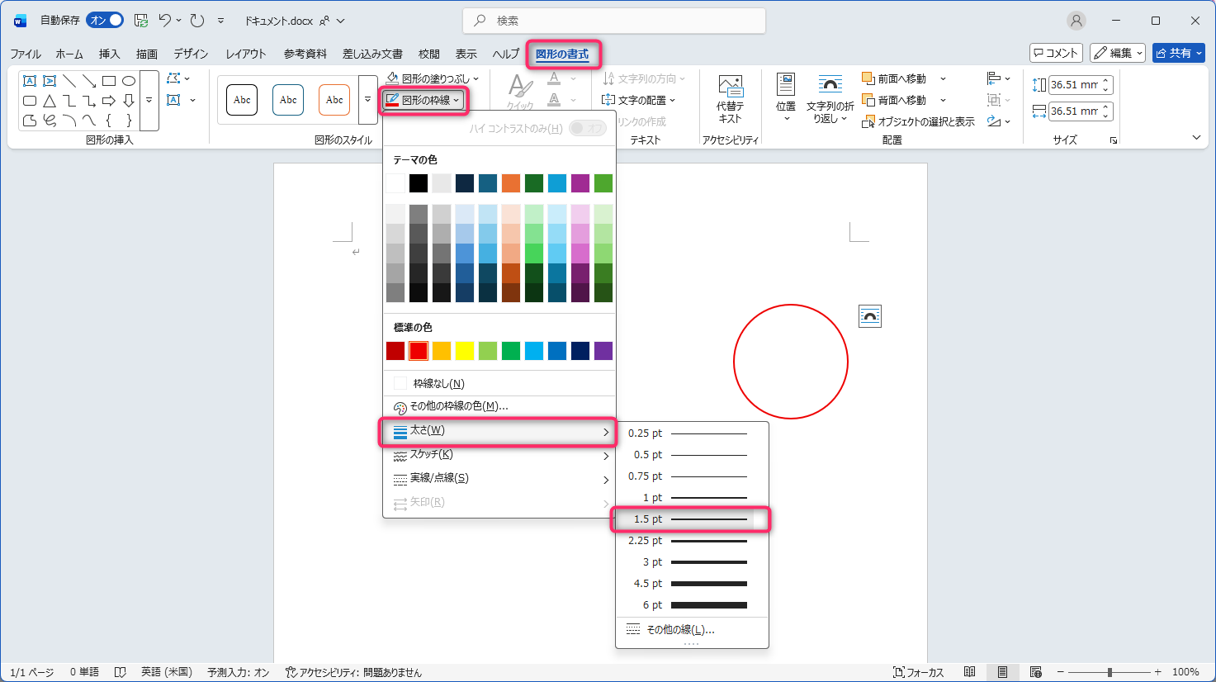
Task: Open the Comments (コメント) button
Action: pos(1055,53)
